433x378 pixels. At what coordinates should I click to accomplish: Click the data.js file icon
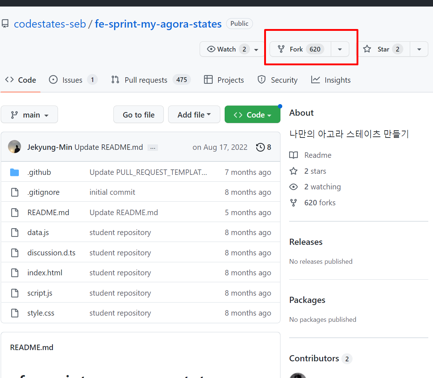click(x=14, y=233)
